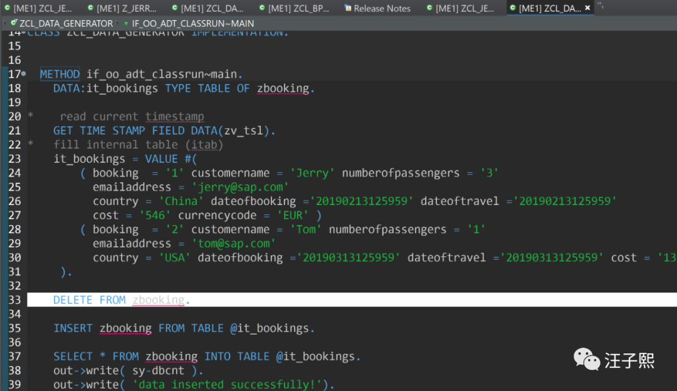Screen dimensions: 677x391
Task: Collapse the METHOD block at line 17
Action: click(x=24, y=74)
